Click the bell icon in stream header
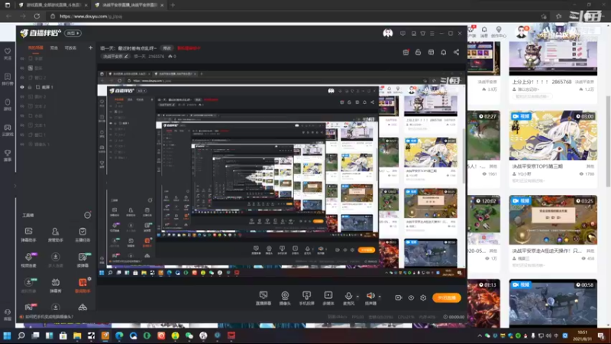 (444, 52)
